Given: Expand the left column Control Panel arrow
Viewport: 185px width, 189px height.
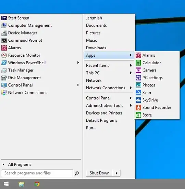Looking at the screenshot, I should 78,85.
